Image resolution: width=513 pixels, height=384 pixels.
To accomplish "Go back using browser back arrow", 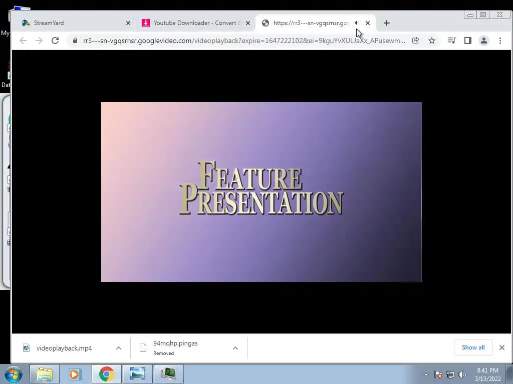I will tap(23, 40).
